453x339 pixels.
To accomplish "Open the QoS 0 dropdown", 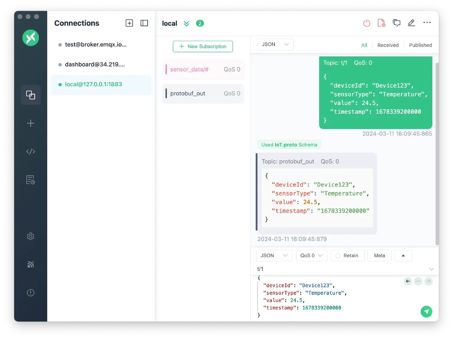I will point(311,255).
